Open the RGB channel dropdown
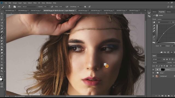 163,22
